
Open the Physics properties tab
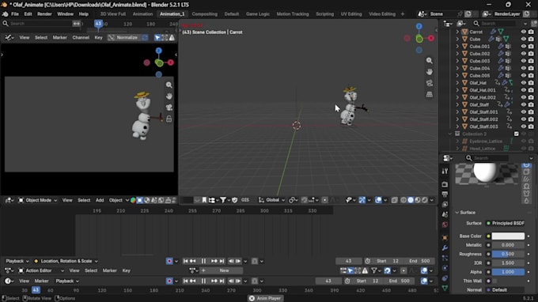(445, 268)
